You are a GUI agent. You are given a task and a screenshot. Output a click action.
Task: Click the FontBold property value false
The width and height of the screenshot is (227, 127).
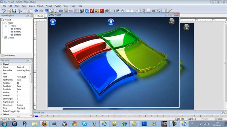point(19,86)
